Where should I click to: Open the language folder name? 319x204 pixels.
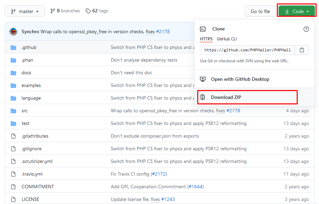[x=31, y=98]
